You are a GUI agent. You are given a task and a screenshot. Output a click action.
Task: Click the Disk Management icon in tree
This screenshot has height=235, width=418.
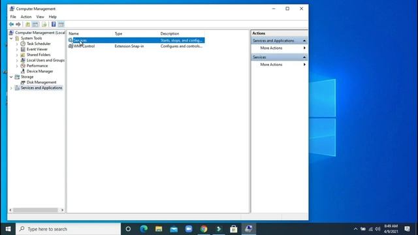23,82
